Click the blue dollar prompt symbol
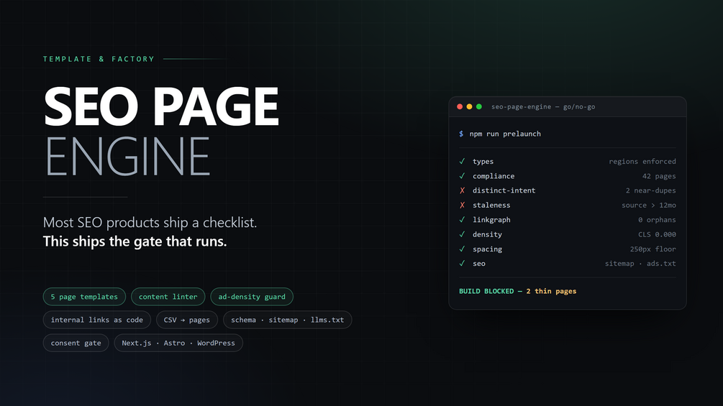723x406 pixels. (x=461, y=134)
